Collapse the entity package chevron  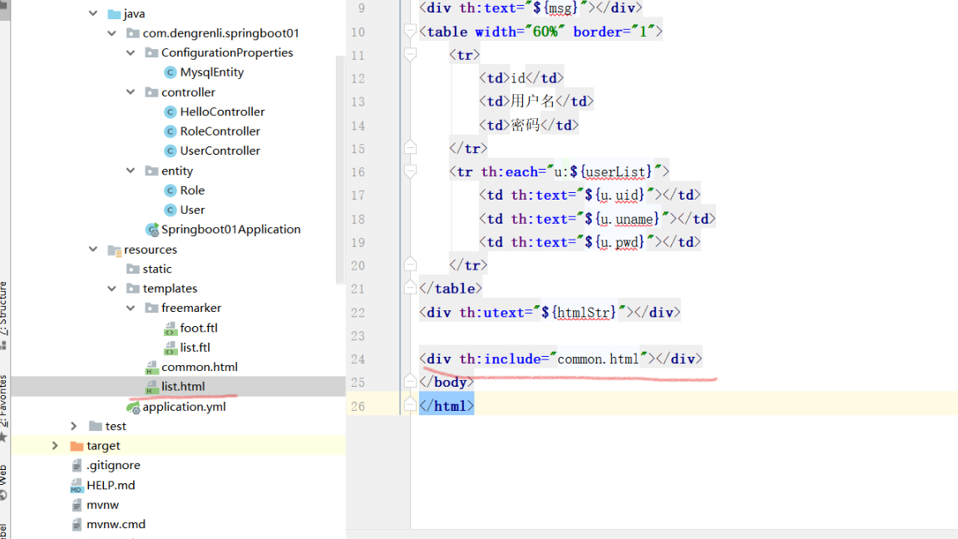coord(131,171)
